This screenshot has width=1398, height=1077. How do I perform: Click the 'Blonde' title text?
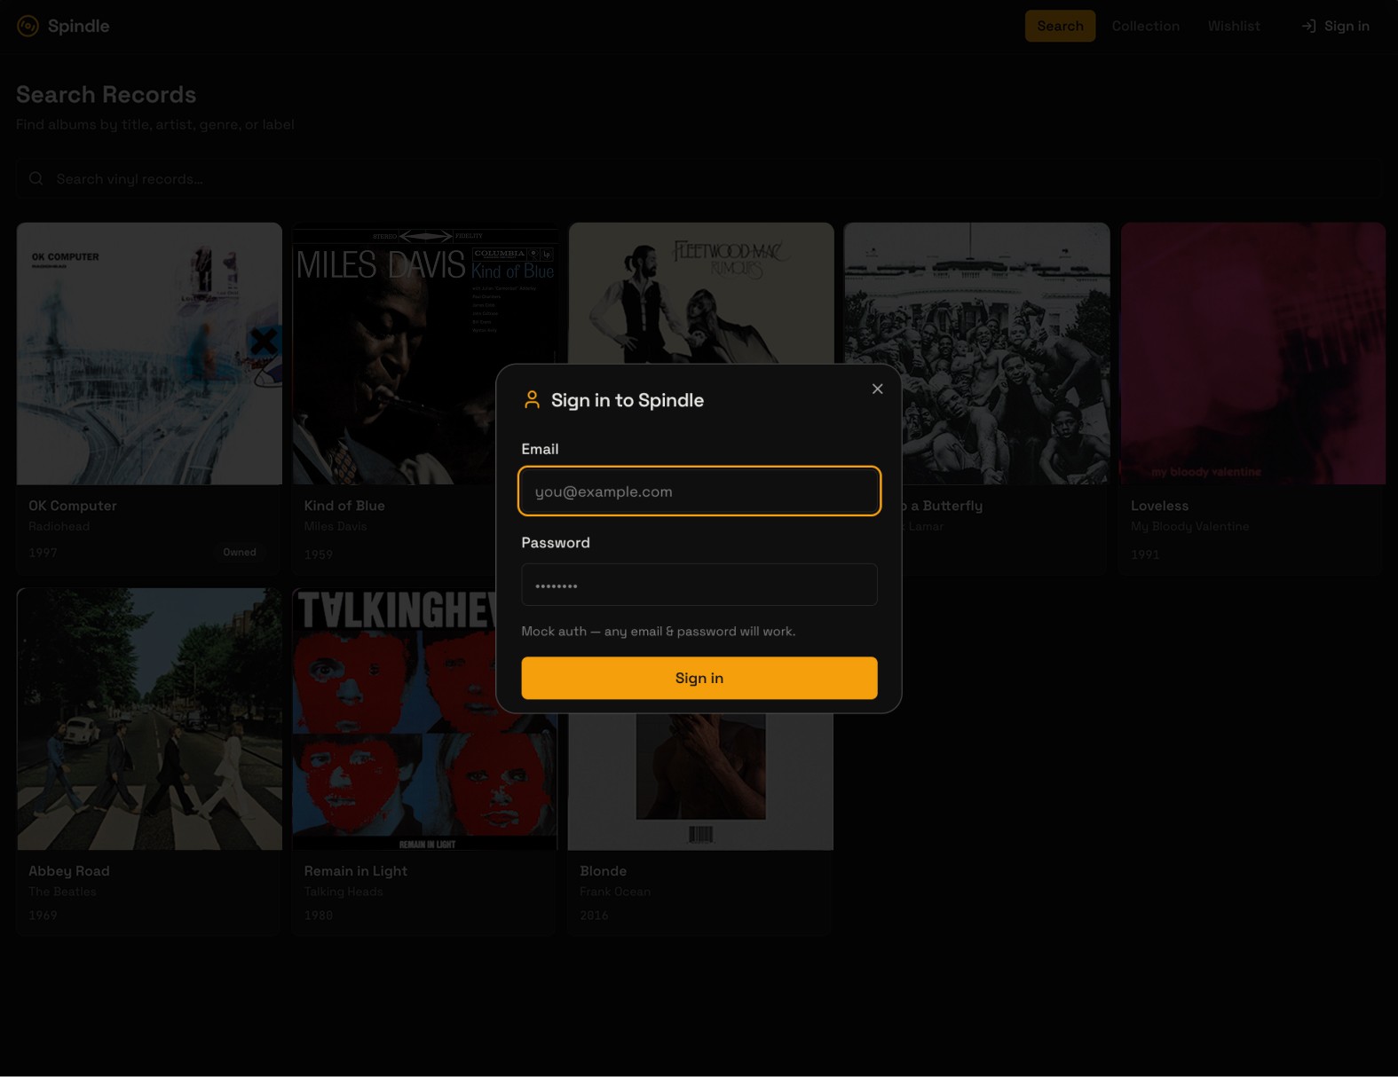point(604,871)
